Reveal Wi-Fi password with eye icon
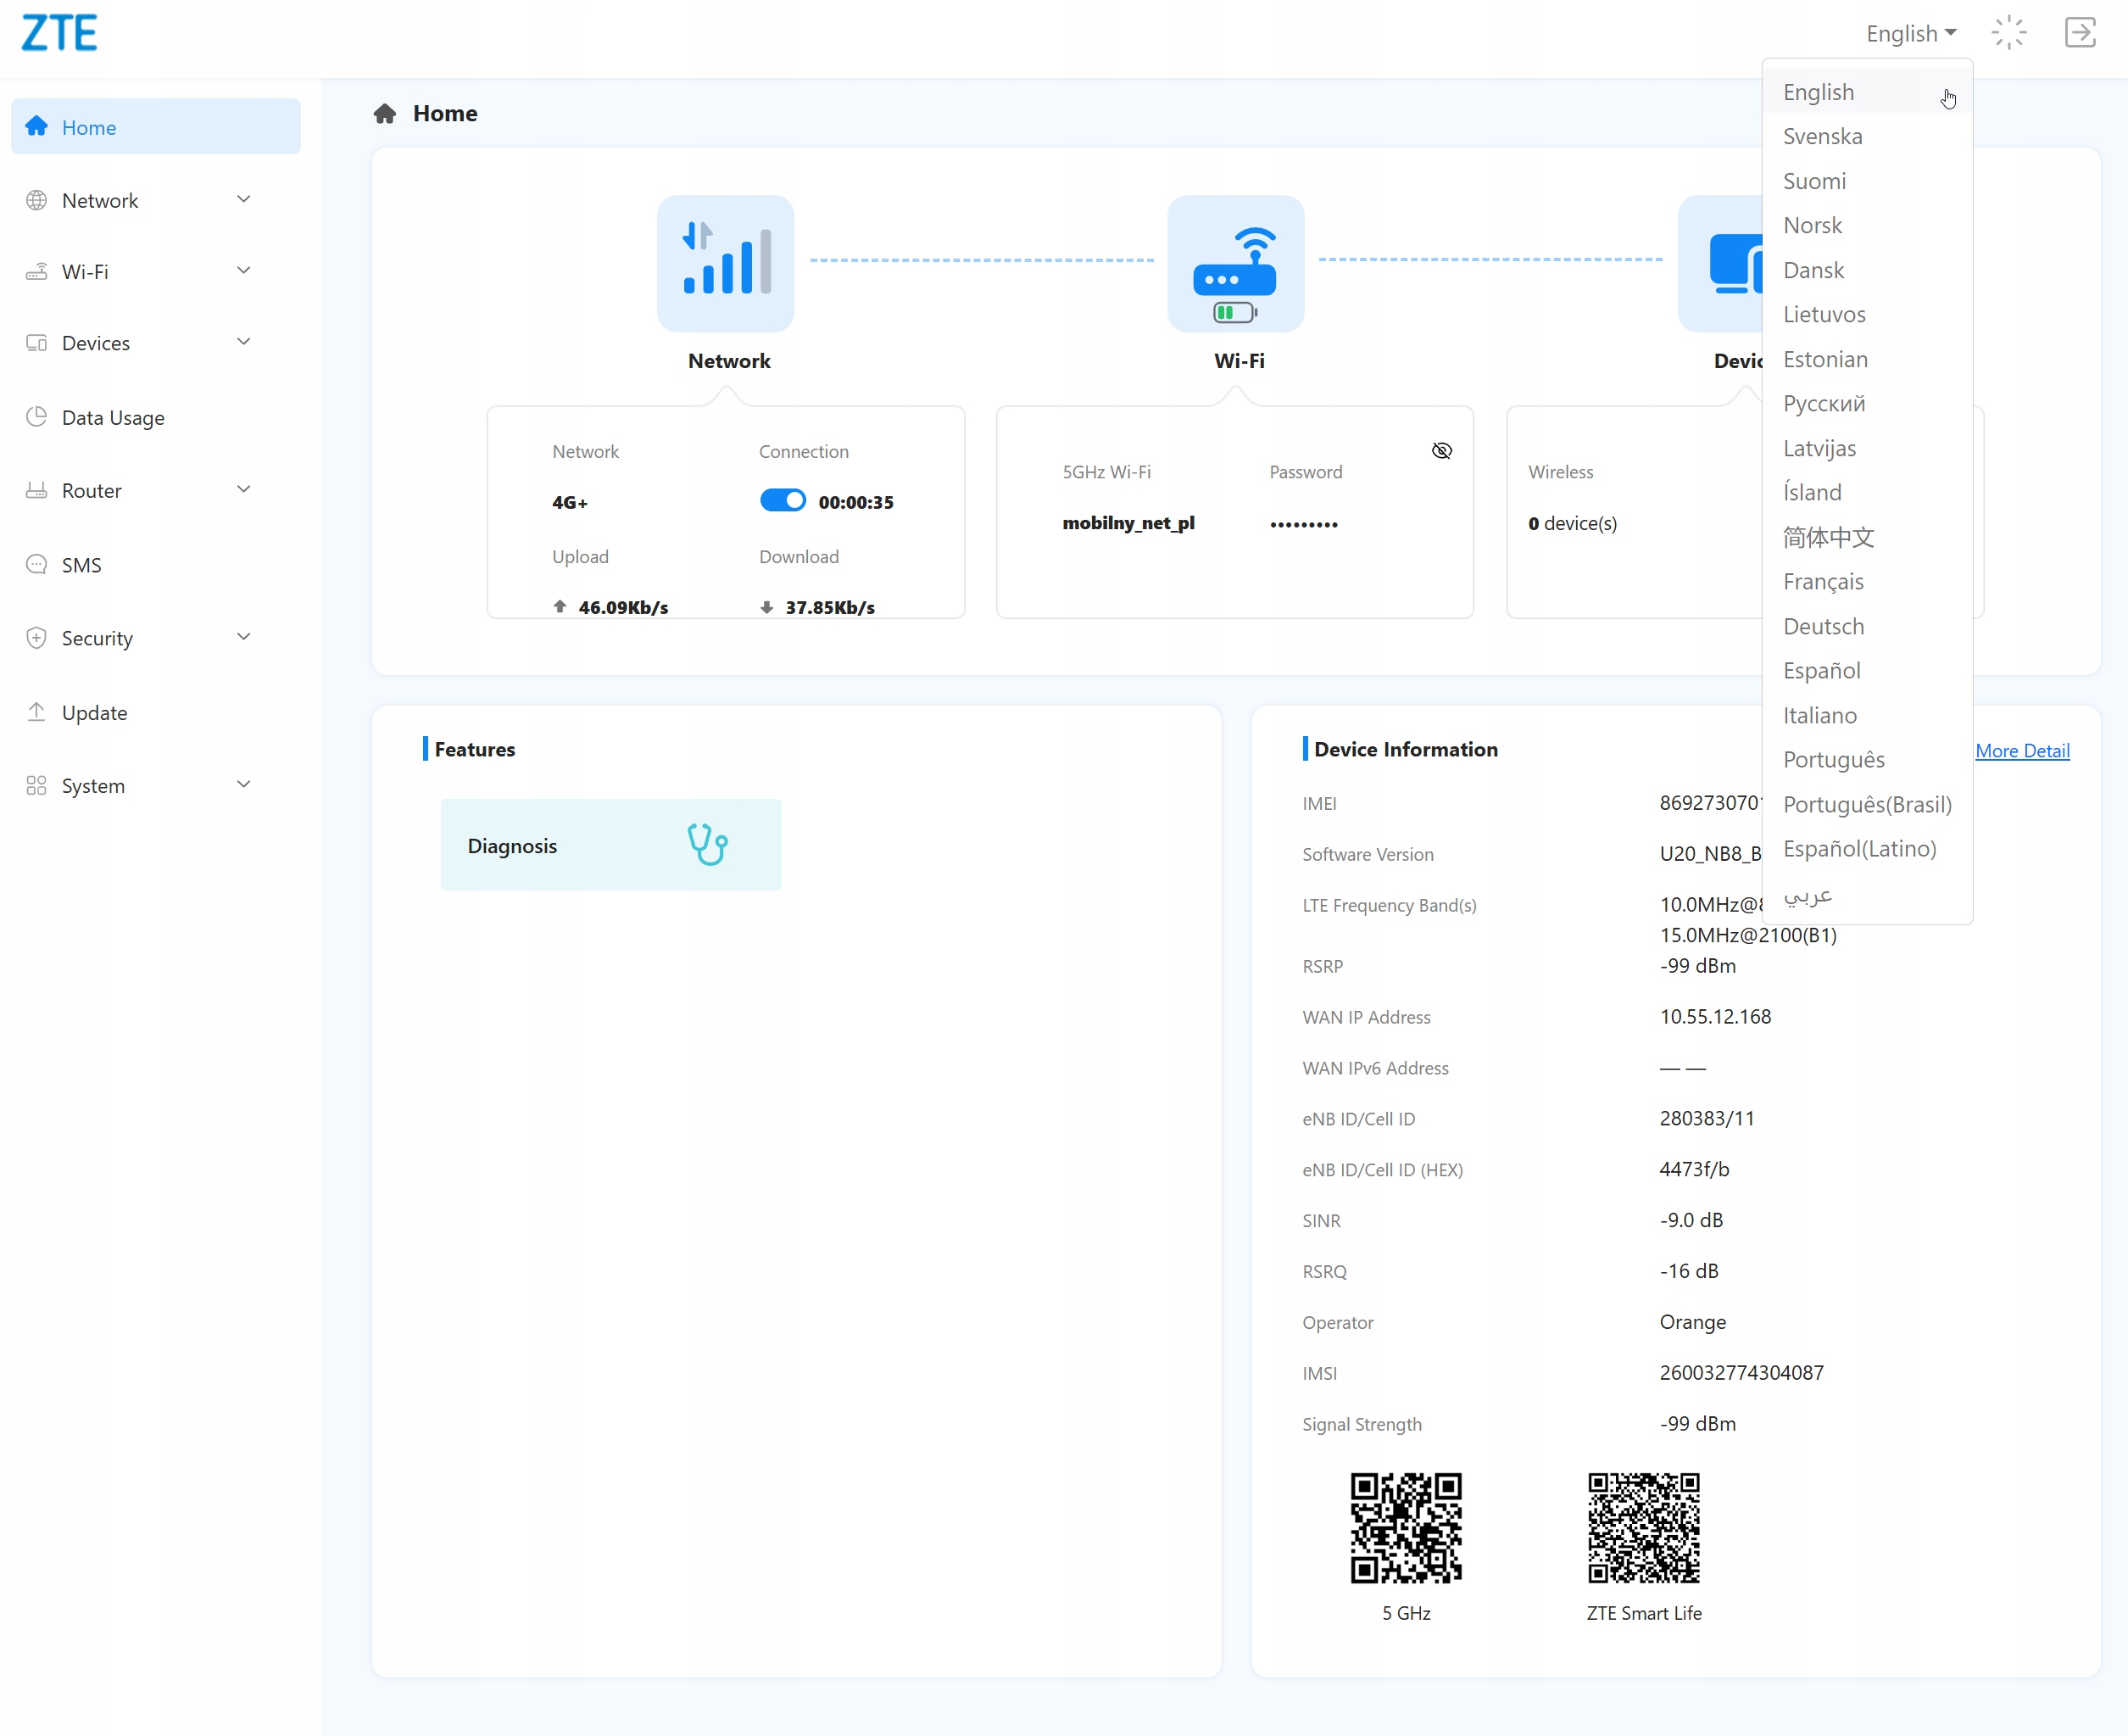 pyautogui.click(x=1441, y=451)
